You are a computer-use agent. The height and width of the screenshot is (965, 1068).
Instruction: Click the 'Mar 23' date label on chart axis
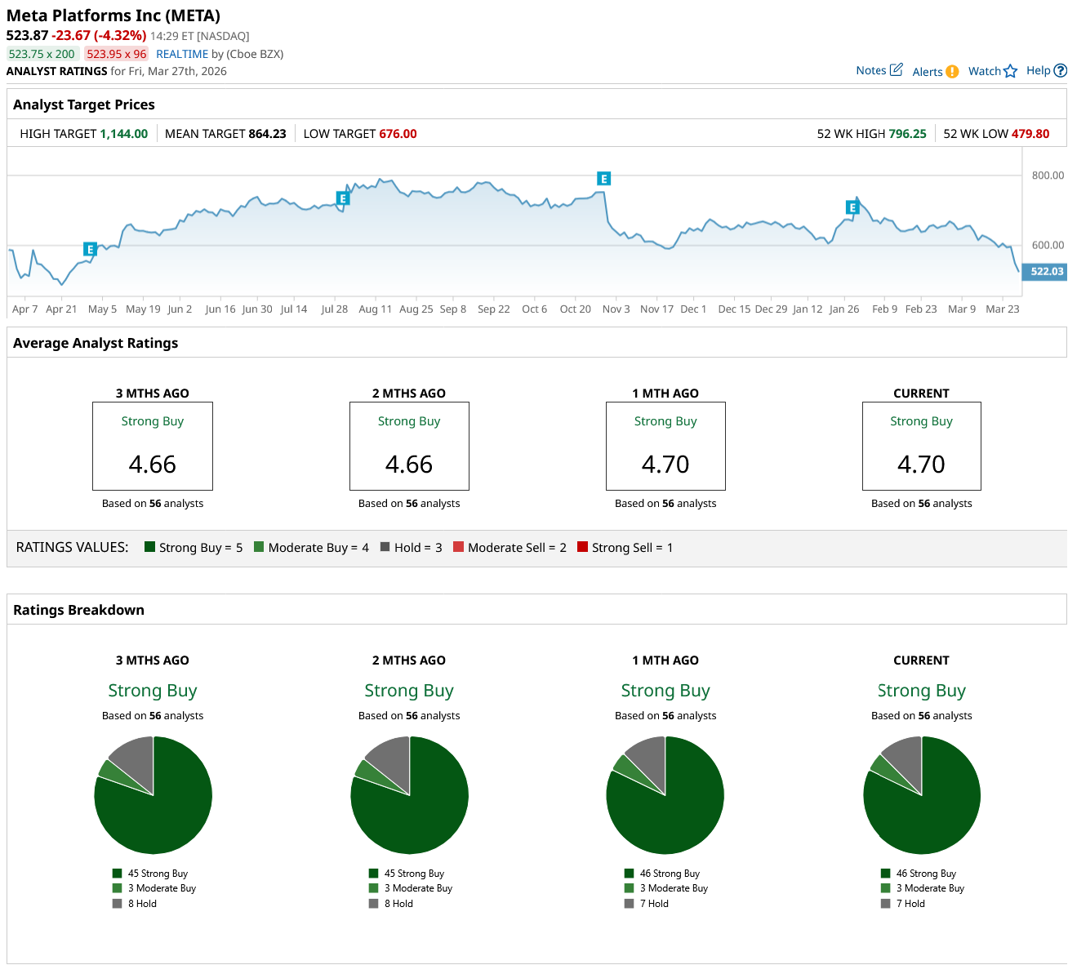(x=1003, y=309)
